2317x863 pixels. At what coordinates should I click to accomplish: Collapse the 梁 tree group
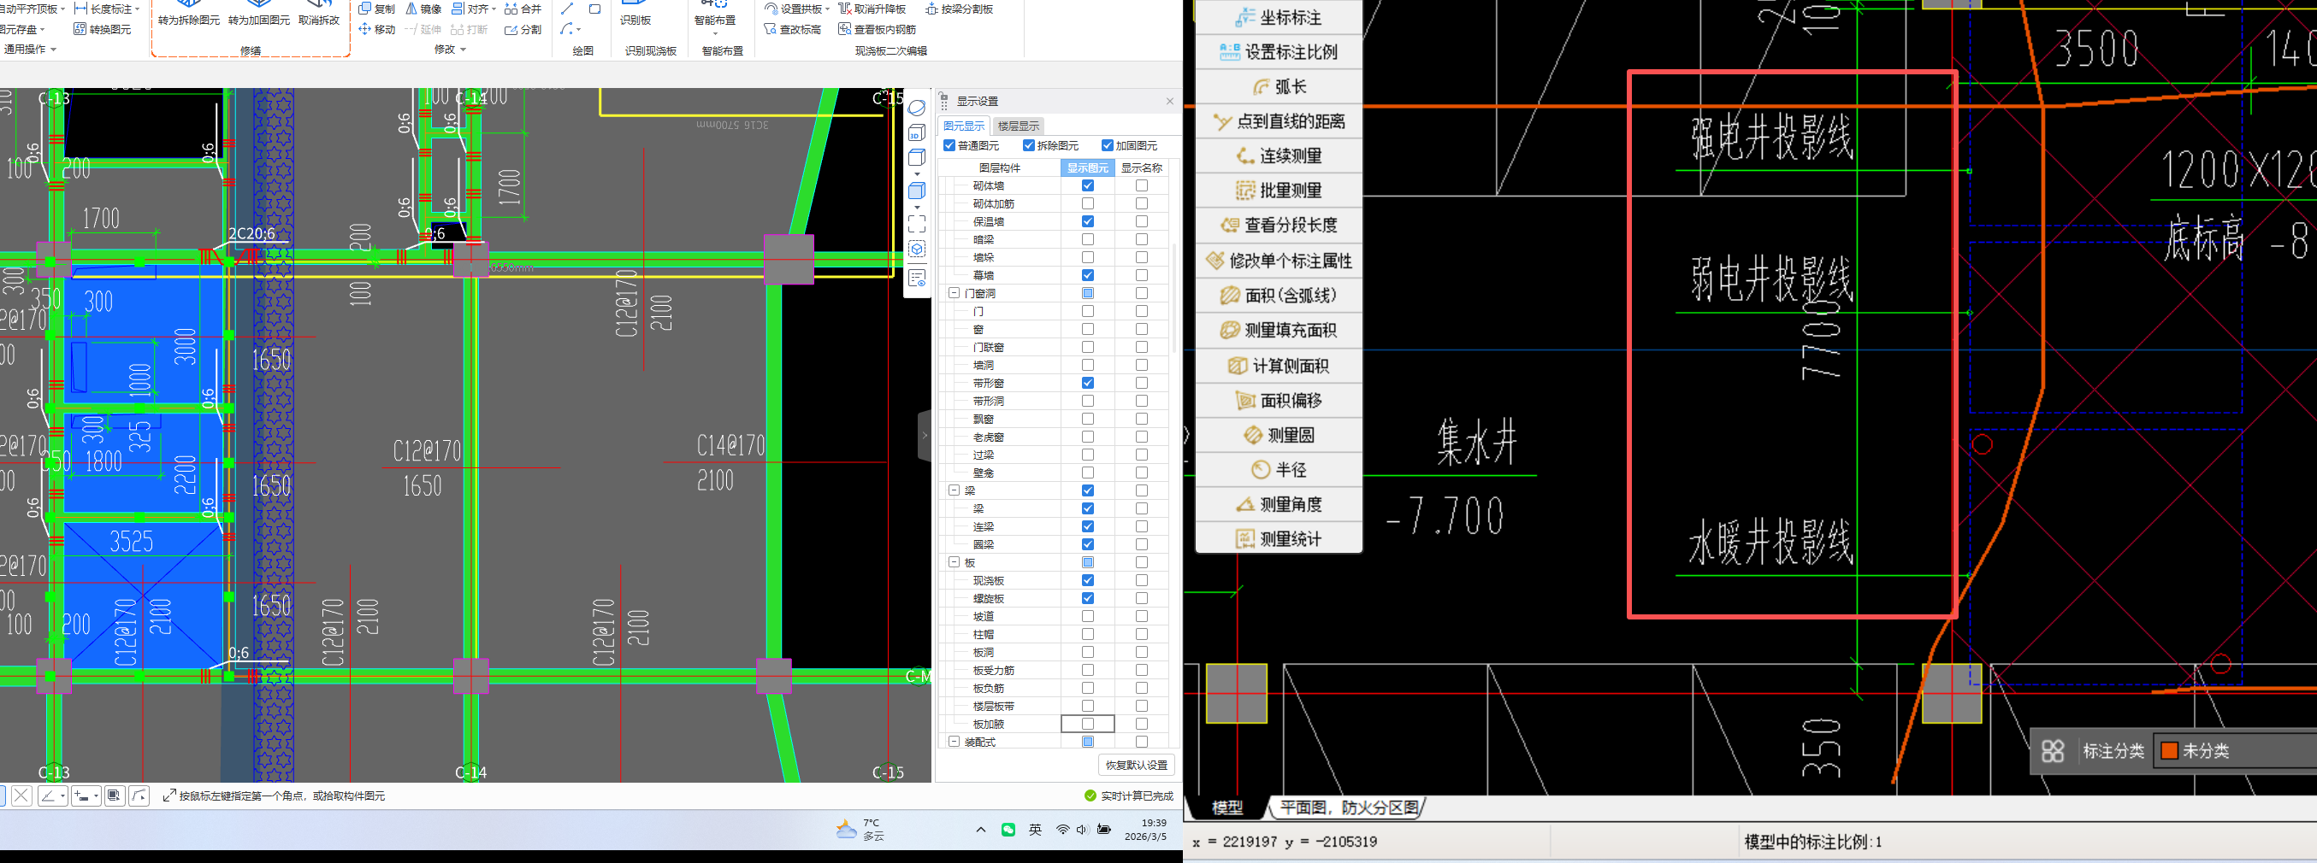click(x=954, y=490)
